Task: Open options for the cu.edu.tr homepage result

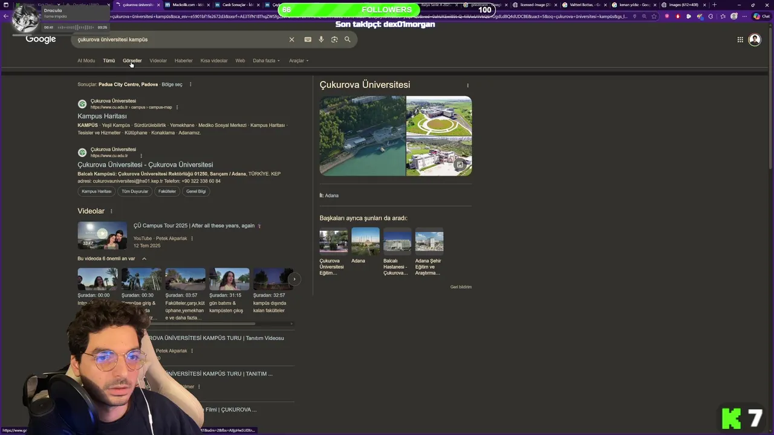Action: (141, 156)
